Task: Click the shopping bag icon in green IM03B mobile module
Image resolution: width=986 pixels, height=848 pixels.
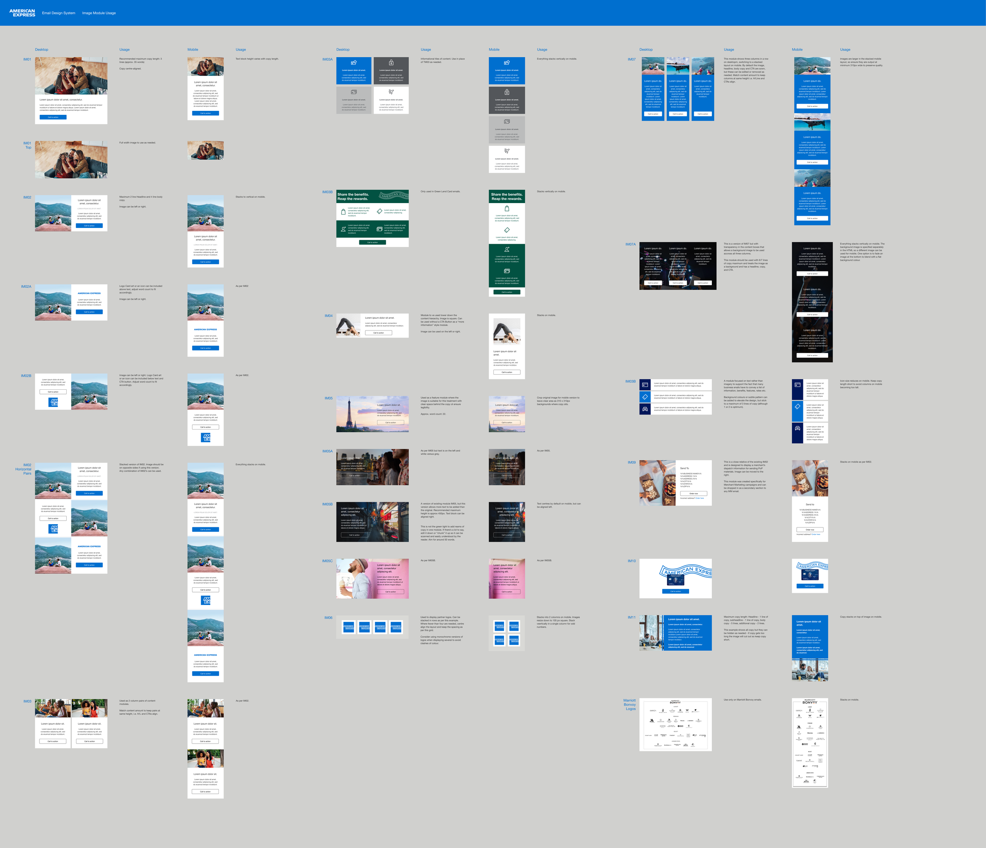Action: [507, 208]
